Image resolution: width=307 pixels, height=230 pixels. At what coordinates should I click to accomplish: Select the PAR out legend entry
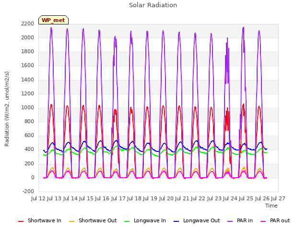(x=275, y=220)
